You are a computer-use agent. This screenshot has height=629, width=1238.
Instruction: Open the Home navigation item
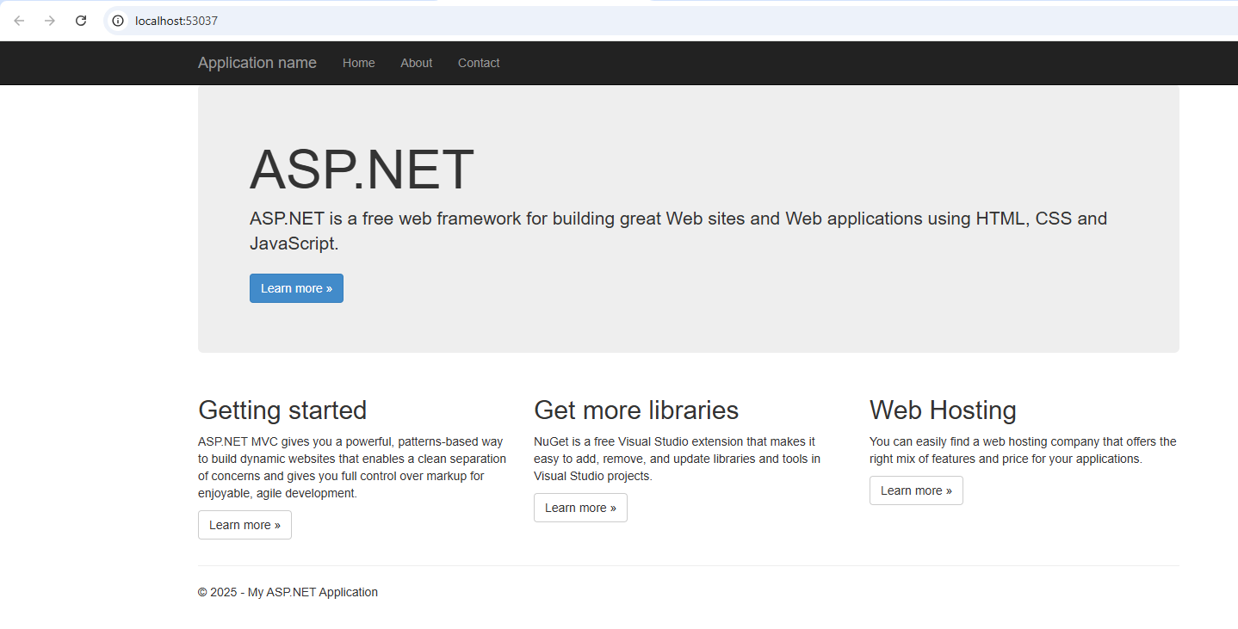(x=359, y=63)
